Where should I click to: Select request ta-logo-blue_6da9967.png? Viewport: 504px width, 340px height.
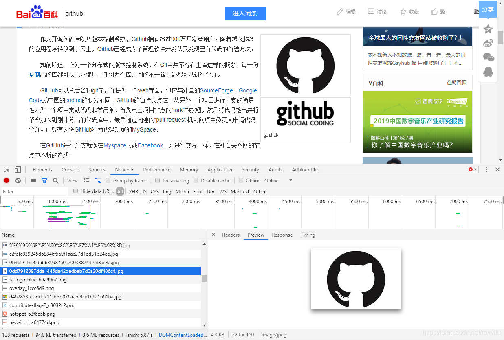tap(101, 280)
